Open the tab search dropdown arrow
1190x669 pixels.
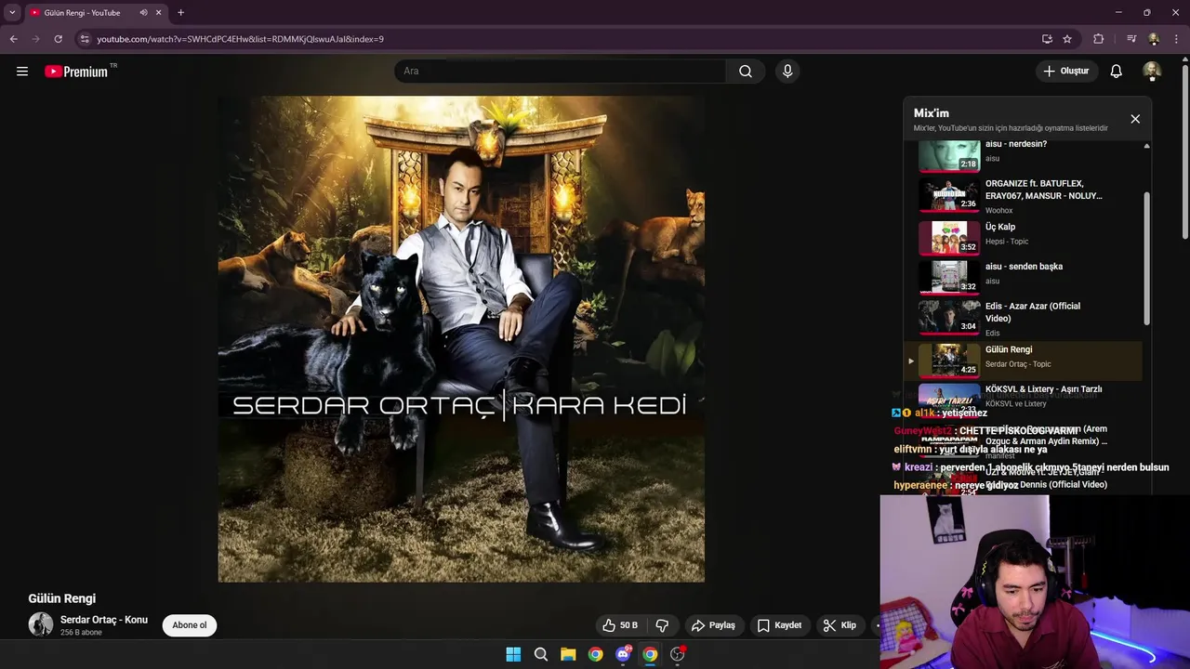click(12, 13)
